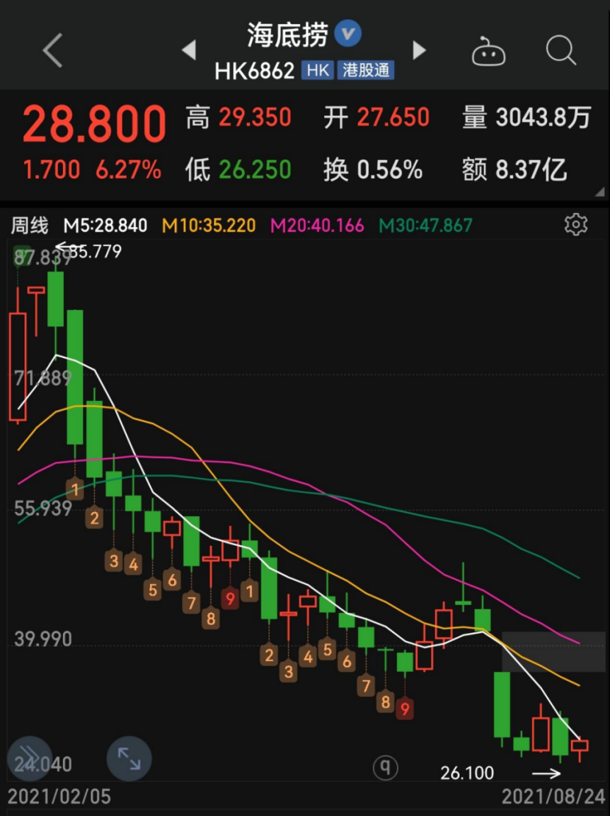Viewport: 610px width, 816px height.
Task: Tap the turnover rate 0.56%
Action: pos(390,170)
